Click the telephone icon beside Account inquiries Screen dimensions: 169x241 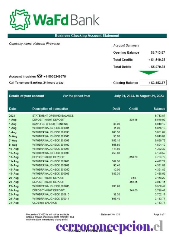(x=40, y=76)
